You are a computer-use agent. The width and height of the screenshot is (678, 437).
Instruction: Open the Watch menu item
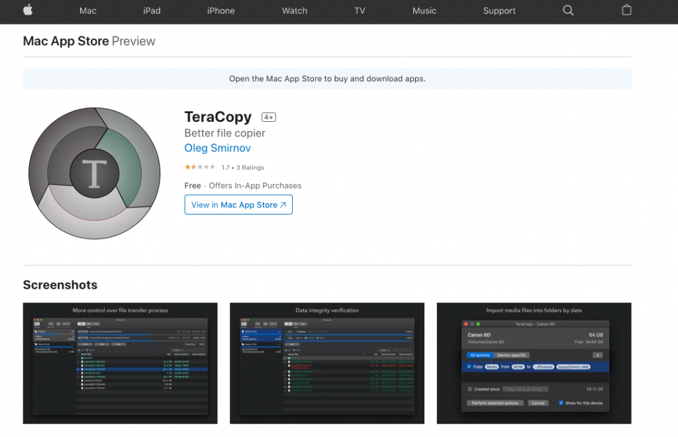295,11
